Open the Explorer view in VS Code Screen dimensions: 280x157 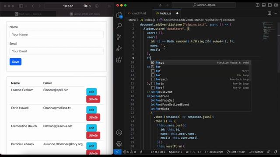tap(119, 15)
